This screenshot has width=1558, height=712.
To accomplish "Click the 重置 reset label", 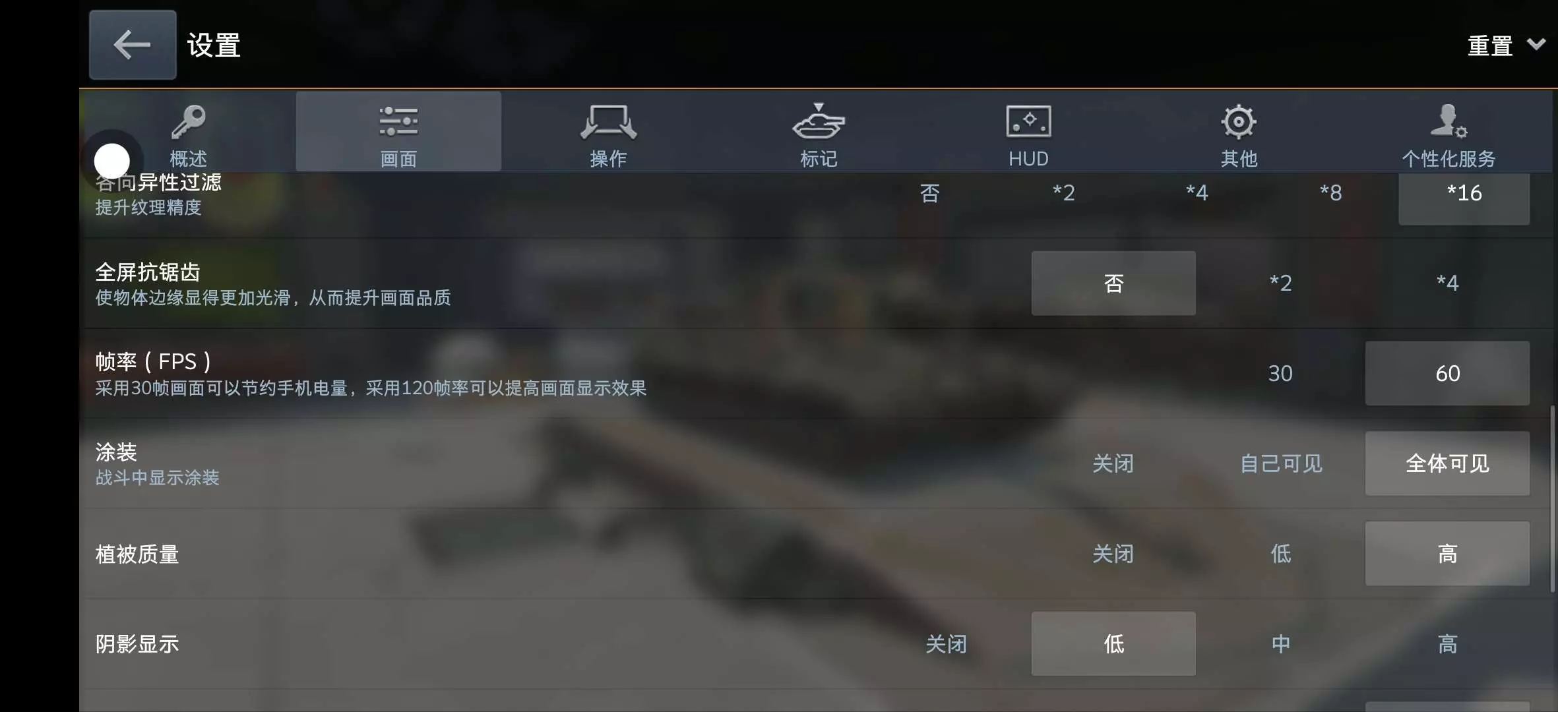I will pyautogui.click(x=1489, y=45).
